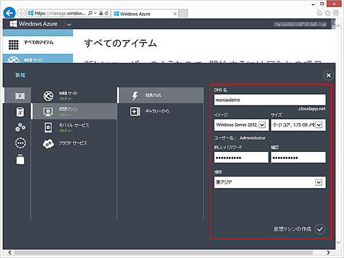Screen dimensions: 344x258
Task: Click the 確認 password confirmation field
Action: [x=298, y=157]
